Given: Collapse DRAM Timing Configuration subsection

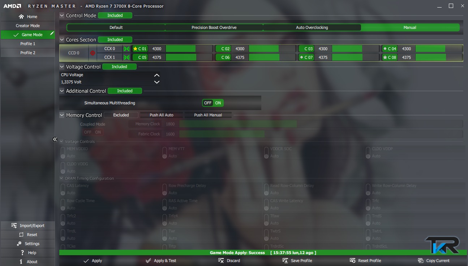Looking at the screenshot, I should point(61,178).
